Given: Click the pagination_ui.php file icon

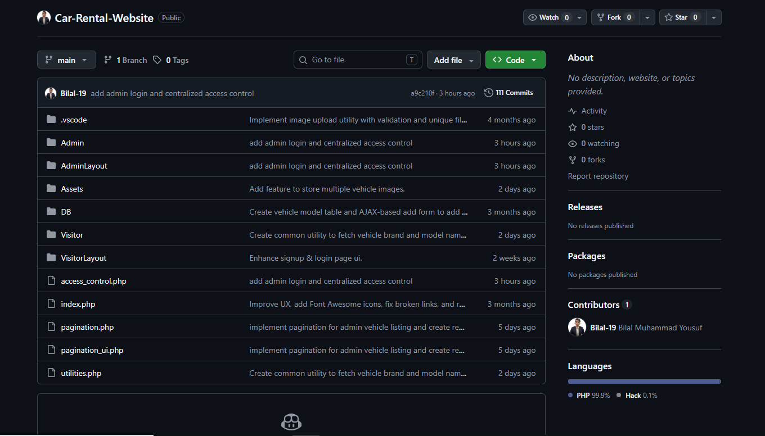Looking at the screenshot, I should coord(51,350).
